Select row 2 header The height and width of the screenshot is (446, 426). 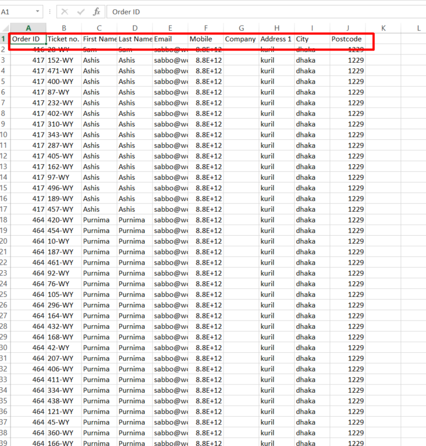pyautogui.click(x=4, y=49)
